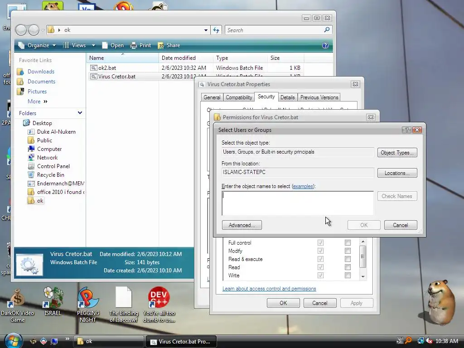Open the Pictures favorite link

point(37,92)
